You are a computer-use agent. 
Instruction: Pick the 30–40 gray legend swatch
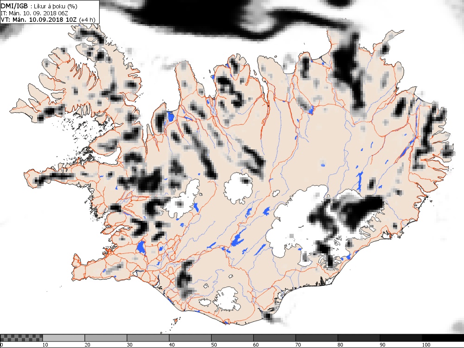(148, 338)
